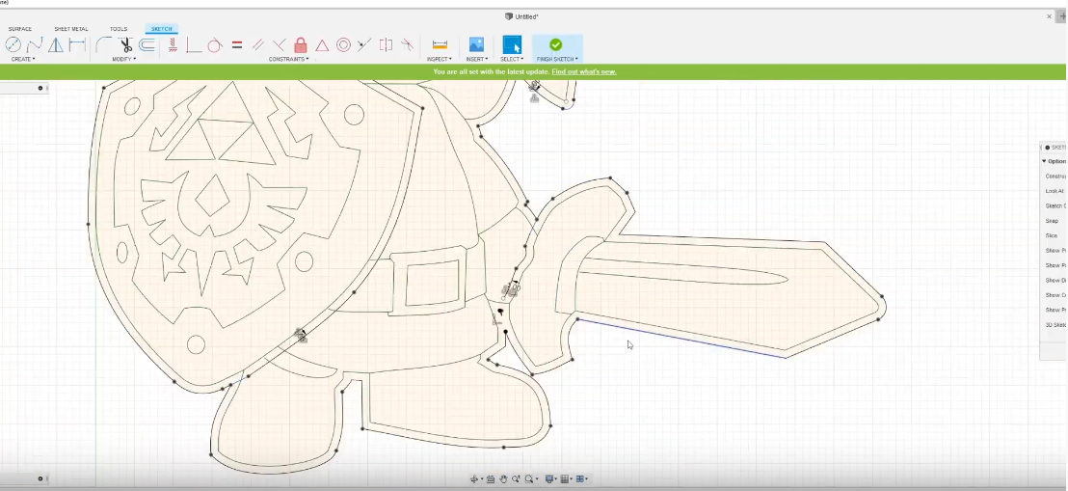Apply the Collinear constraint
Screen dimensions: 1068x491
point(364,45)
